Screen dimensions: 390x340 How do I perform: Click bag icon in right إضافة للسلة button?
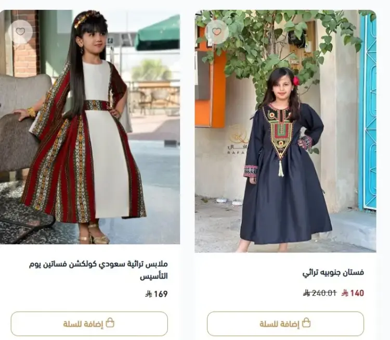pos(306,323)
